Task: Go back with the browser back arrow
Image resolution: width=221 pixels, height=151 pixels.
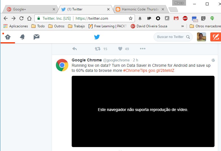Action: pos(6,18)
